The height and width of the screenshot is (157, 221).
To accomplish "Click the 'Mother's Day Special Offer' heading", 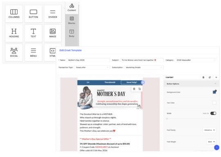I will tap(95, 139).
